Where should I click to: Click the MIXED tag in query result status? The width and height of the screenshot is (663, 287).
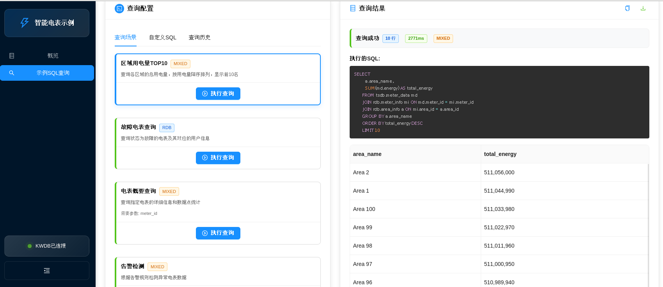(443, 39)
